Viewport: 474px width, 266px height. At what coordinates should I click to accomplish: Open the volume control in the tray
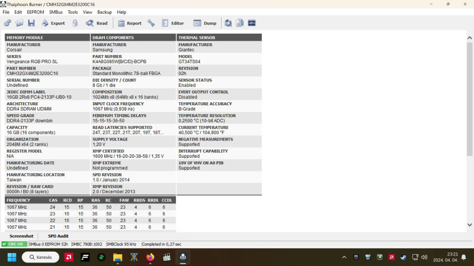pos(424,257)
